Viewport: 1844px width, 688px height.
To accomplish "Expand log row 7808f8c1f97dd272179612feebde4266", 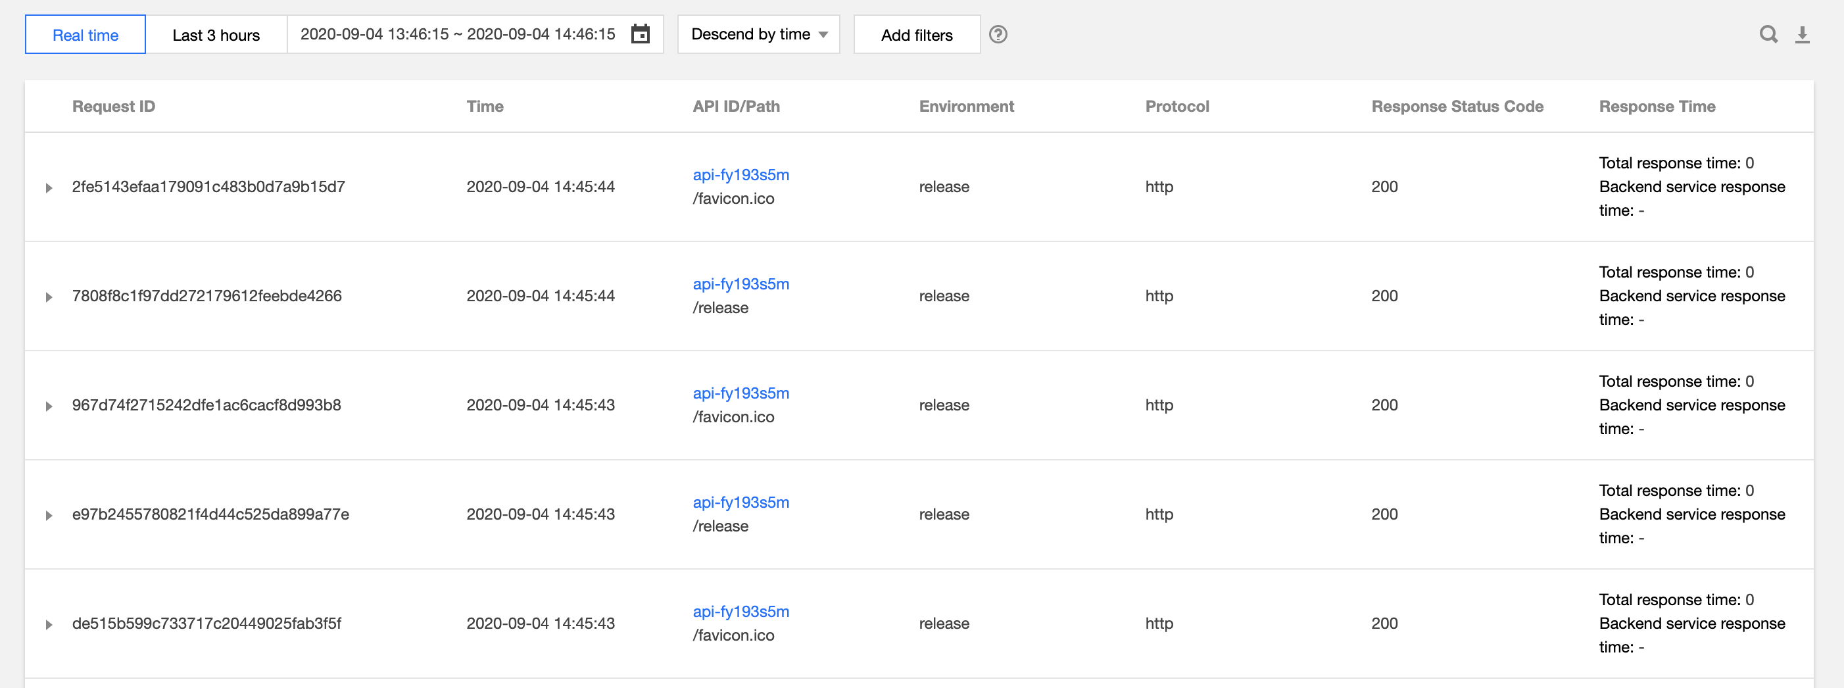I will coord(49,297).
